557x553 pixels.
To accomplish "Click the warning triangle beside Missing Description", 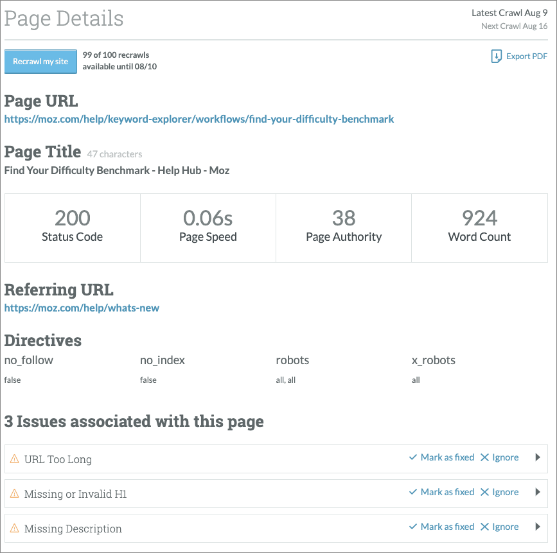I will coord(14,527).
